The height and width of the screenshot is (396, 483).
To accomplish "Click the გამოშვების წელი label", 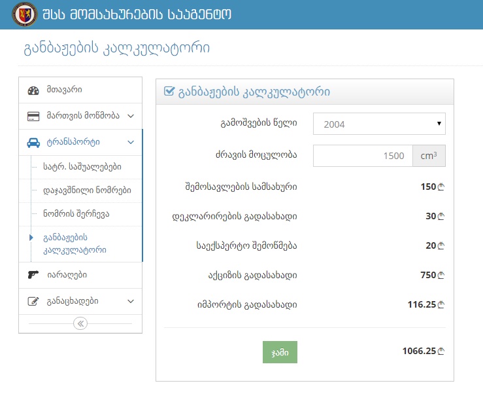I will tap(258, 123).
